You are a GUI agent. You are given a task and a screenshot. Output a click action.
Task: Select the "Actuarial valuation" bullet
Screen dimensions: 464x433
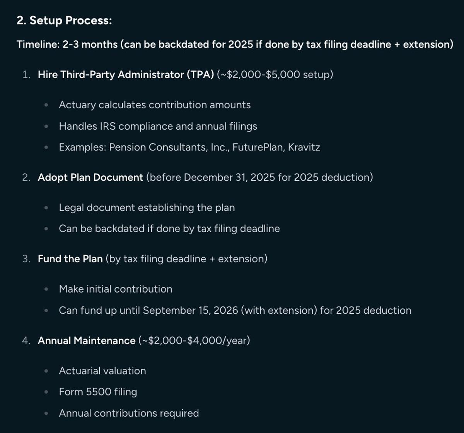point(102,371)
